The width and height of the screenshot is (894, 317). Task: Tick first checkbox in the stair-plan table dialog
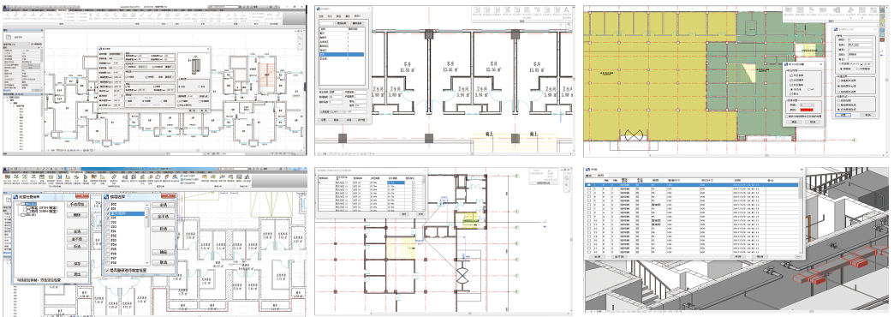(x=414, y=182)
